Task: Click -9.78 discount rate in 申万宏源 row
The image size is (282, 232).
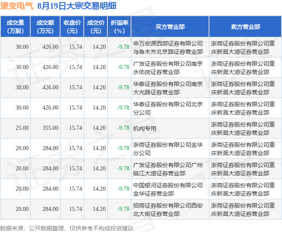Action: click(x=123, y=47)
